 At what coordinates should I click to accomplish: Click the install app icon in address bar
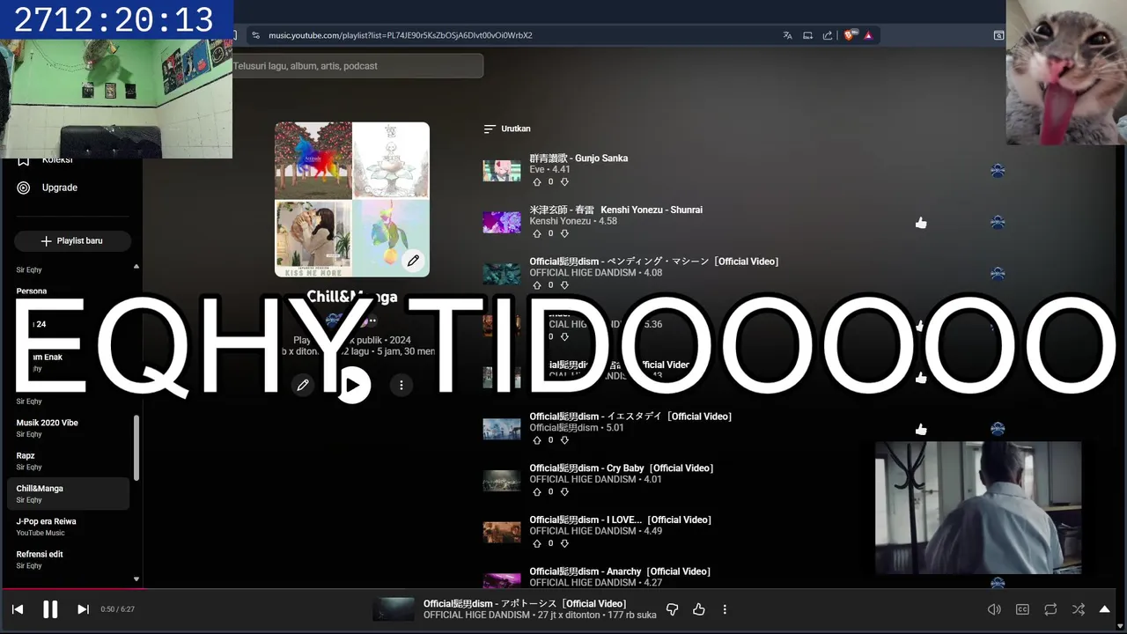(807, 35)
